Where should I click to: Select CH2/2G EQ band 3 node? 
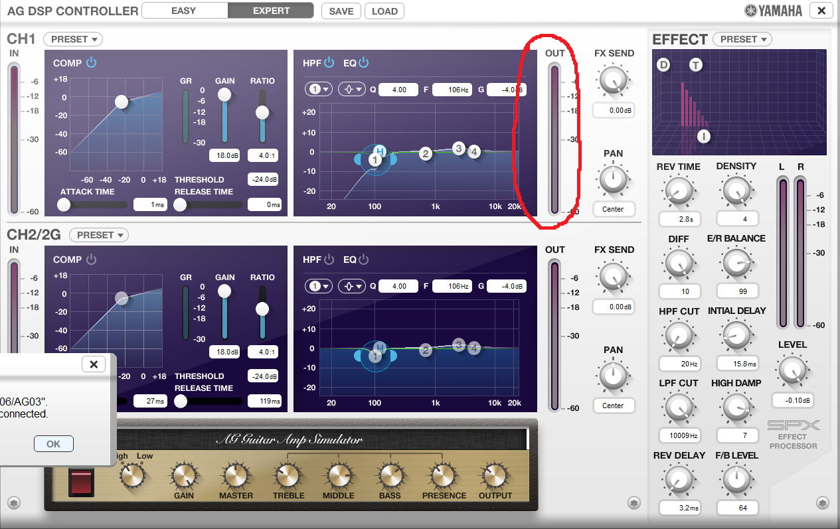[x=458, y=344]
